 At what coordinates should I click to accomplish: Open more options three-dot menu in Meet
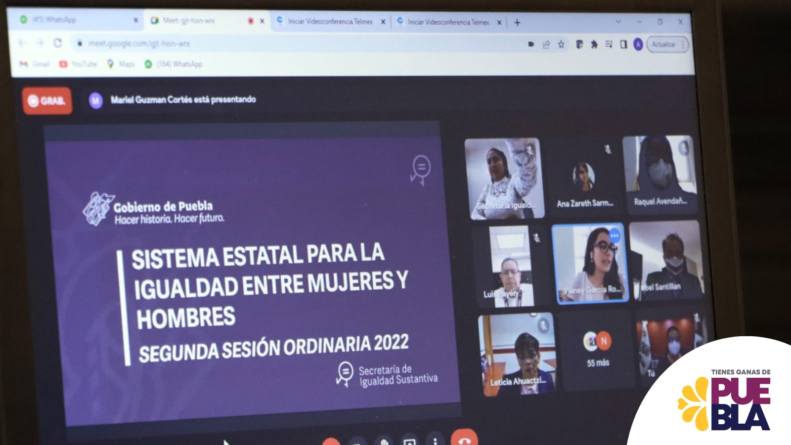click(x=435, y=440)
